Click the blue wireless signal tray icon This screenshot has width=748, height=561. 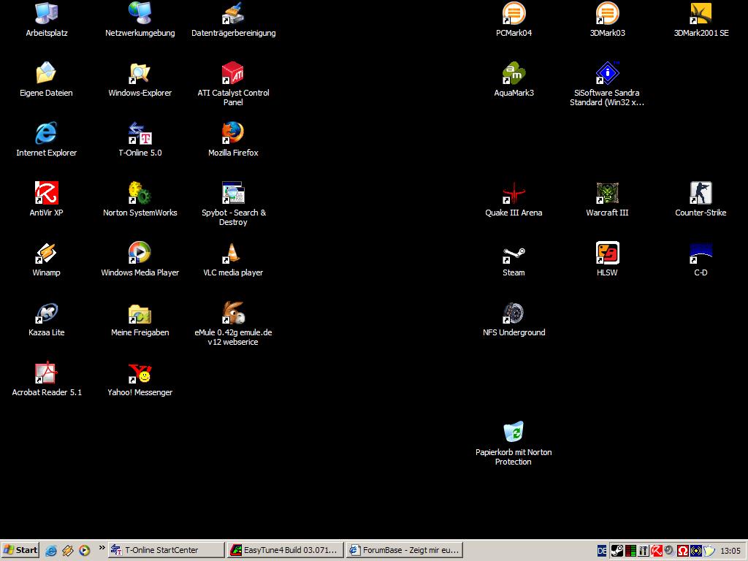(x=696, y=551)
